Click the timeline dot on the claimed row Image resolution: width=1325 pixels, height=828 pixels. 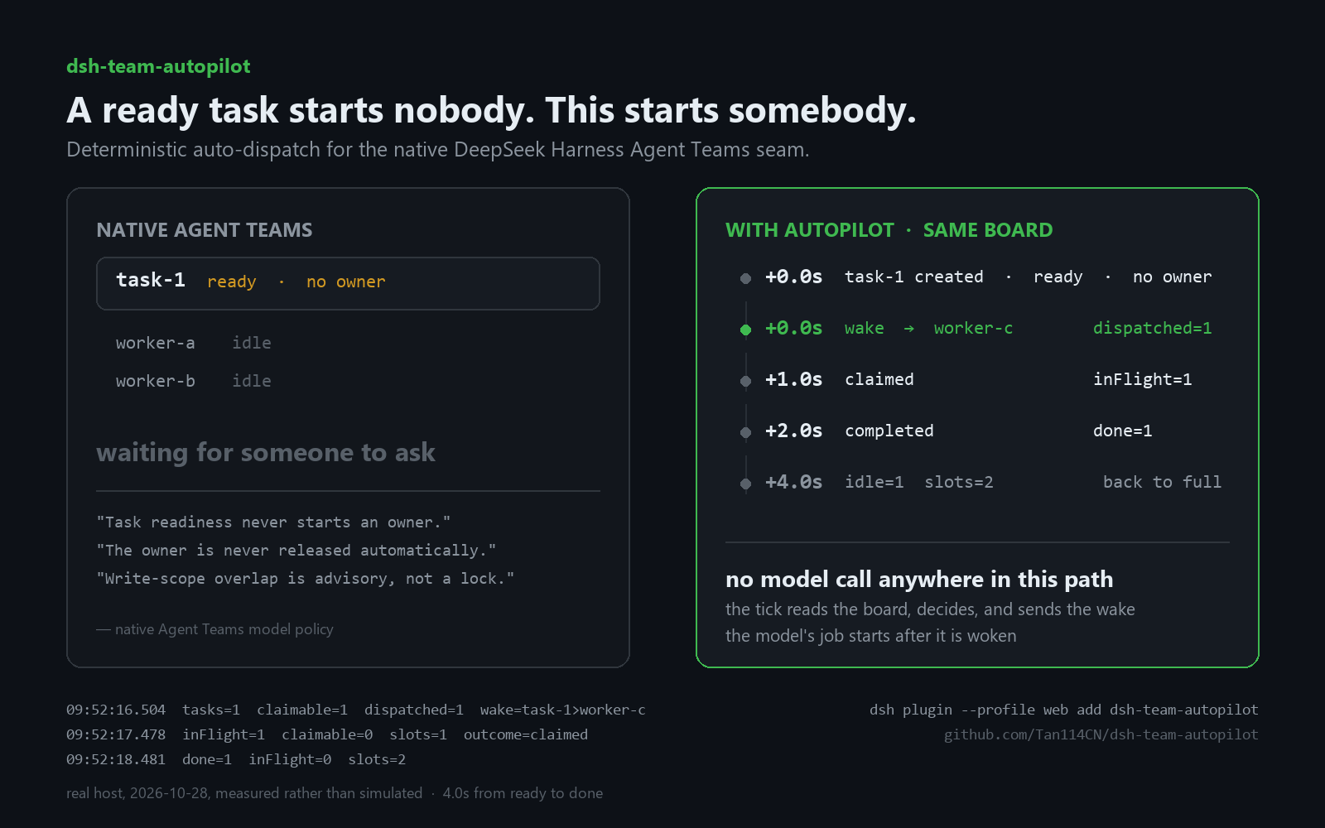(745, 381)
